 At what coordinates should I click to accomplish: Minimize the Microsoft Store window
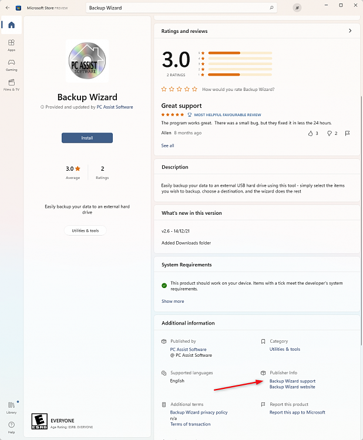click(x=326, y=5)
